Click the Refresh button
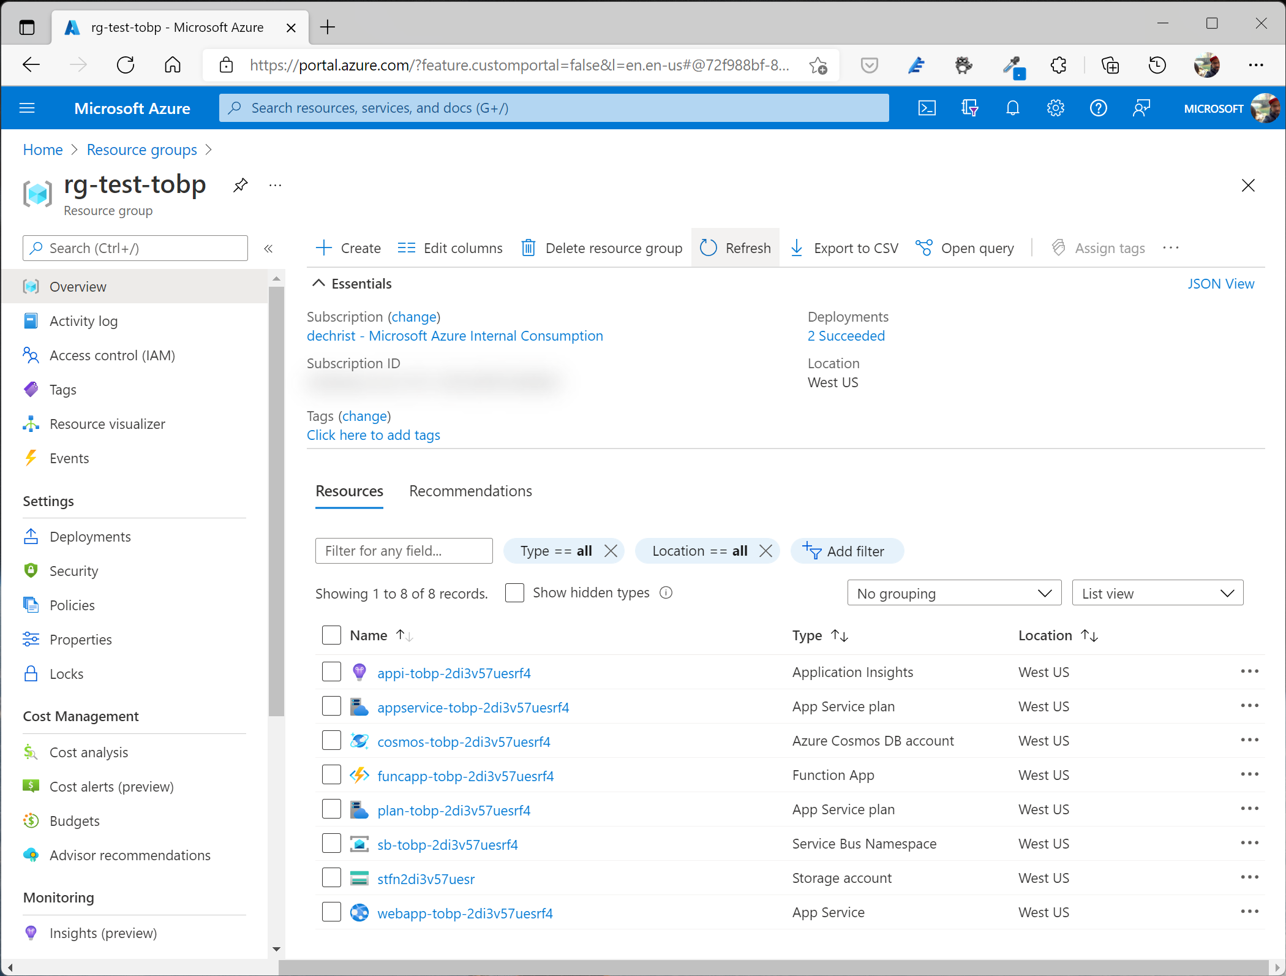 [735, 248]
